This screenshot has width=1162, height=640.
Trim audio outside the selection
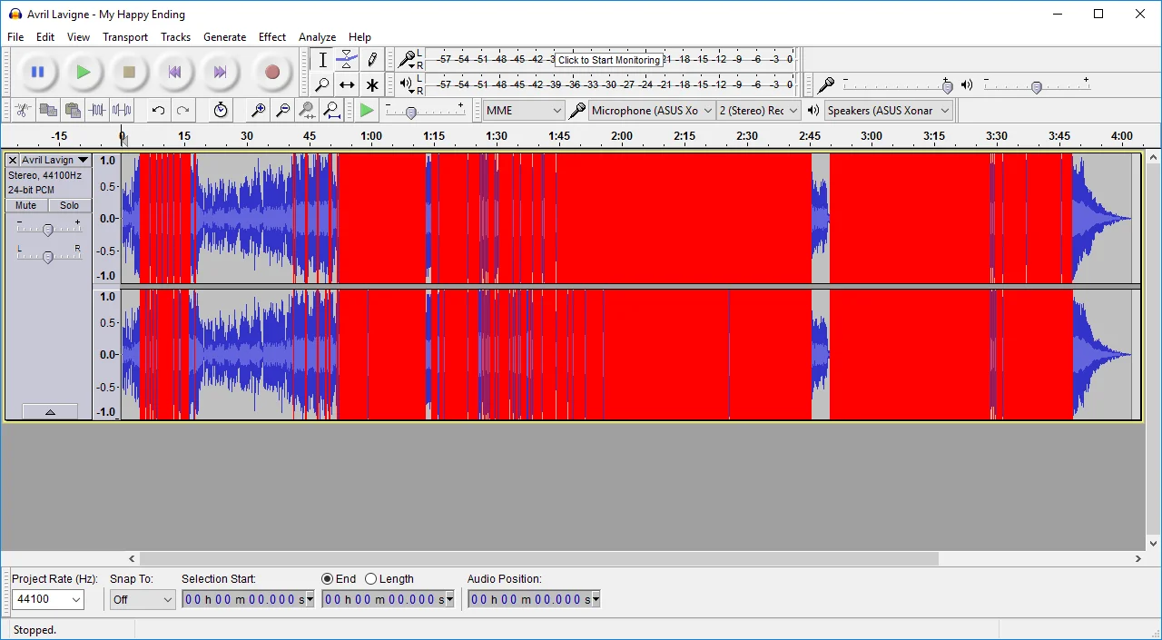coord(97,110)
